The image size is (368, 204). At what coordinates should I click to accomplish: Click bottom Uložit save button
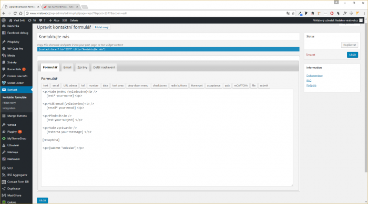[42, 200]
